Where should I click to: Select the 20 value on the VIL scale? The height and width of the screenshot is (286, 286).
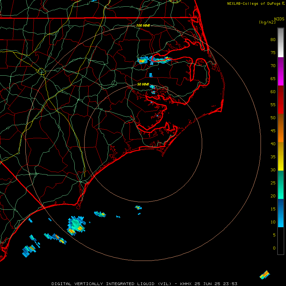tap(273, 196)
